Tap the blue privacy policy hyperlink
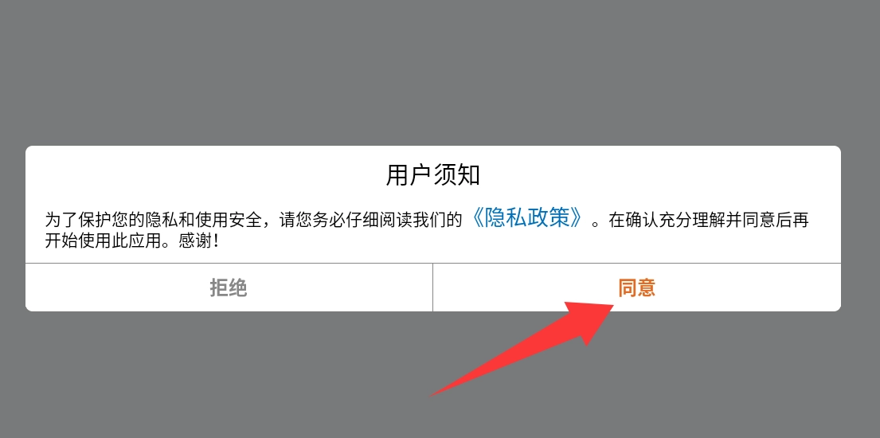 527,220
